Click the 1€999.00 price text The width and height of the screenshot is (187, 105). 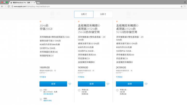(83, 67)
